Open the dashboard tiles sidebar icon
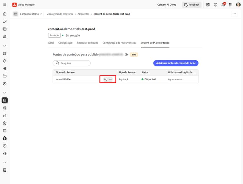The width and height of the screenshot is (243, 184). (x=5, y=53)
